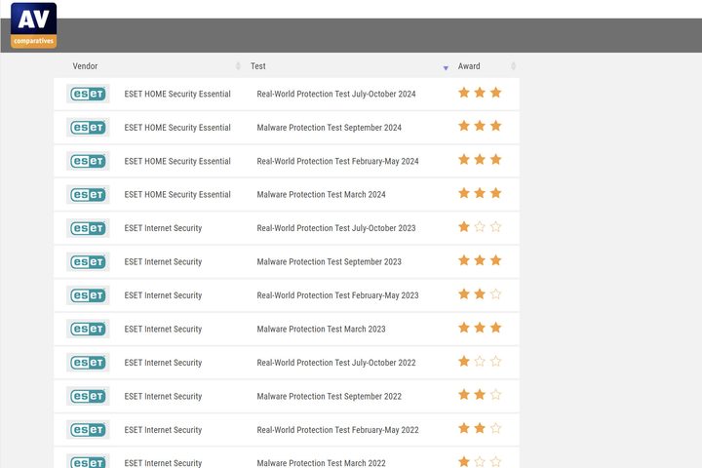Click two-star award for Malware September 2022
The width and height of the screenshot is (702, 468).
(480, 395)
